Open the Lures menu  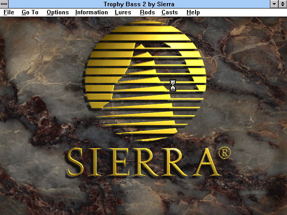click(x=123, y=13)
